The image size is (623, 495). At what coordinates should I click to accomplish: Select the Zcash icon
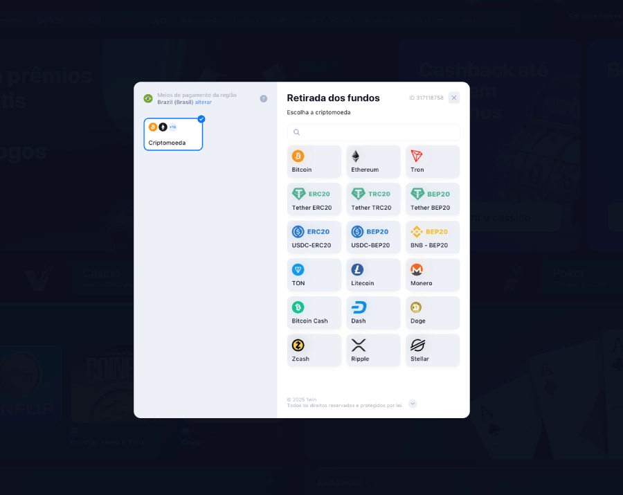(x=298, y=345)
